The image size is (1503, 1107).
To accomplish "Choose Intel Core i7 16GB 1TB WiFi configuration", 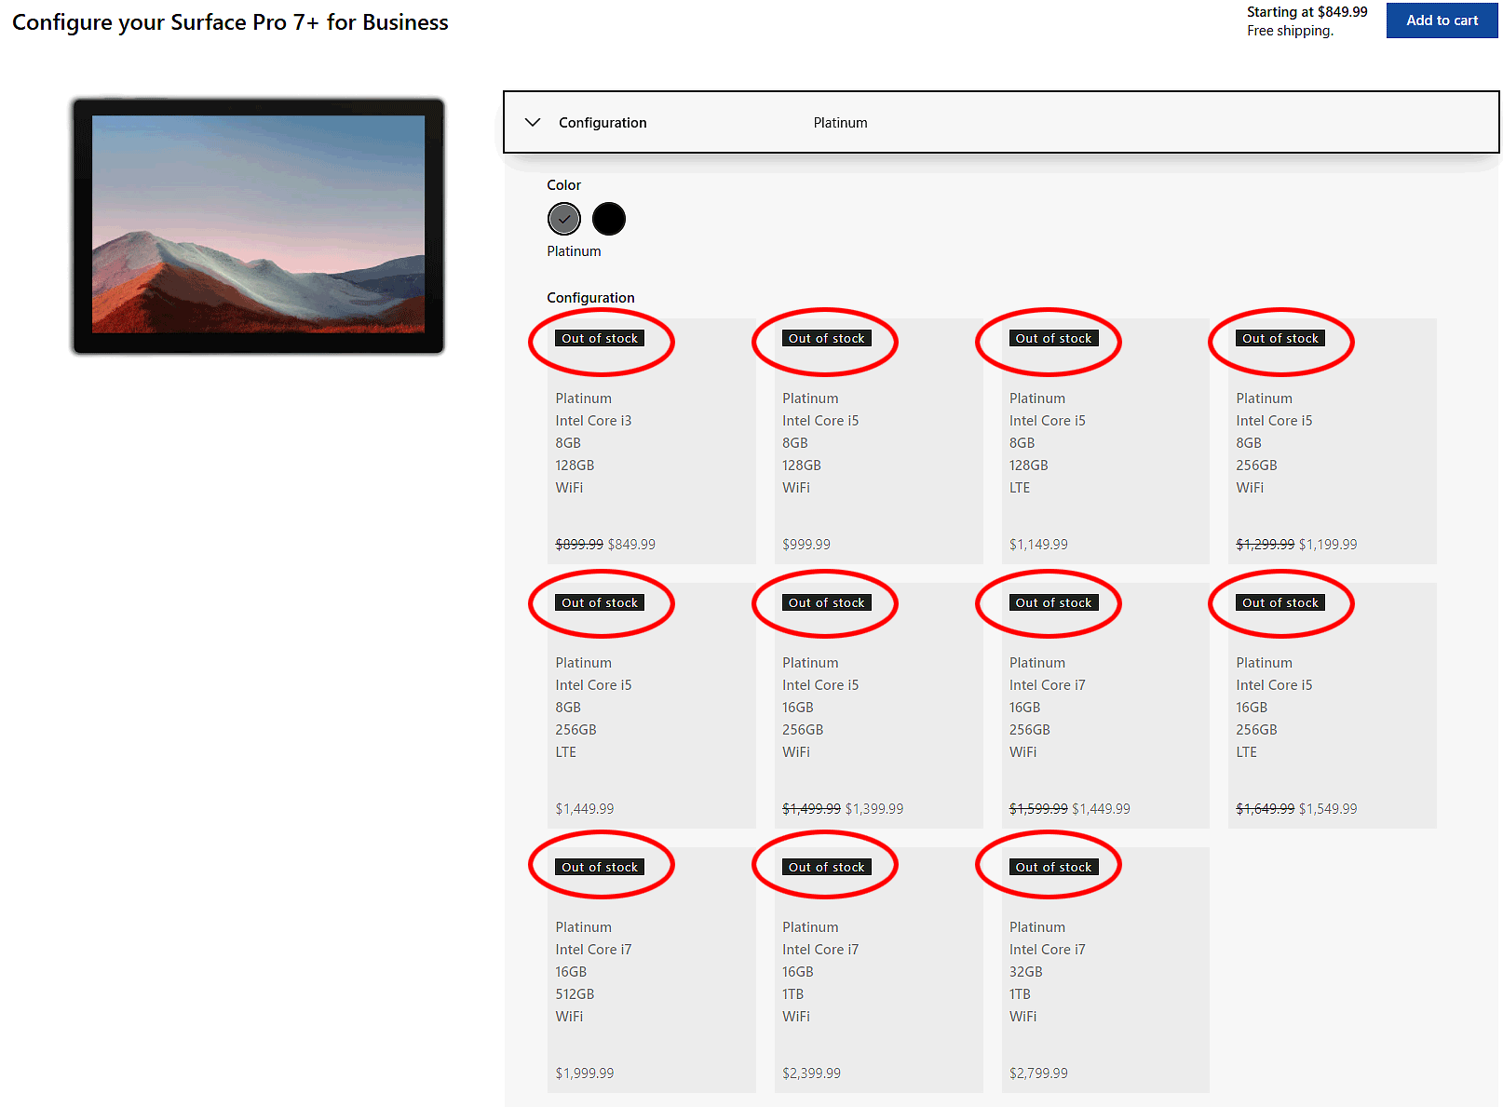I will [878, 970].
